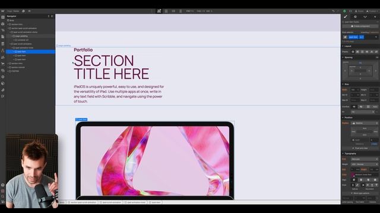This screenshot has height=213, width=380.
Task: Open the Webflow logo menu
Action: click(2, 11)
